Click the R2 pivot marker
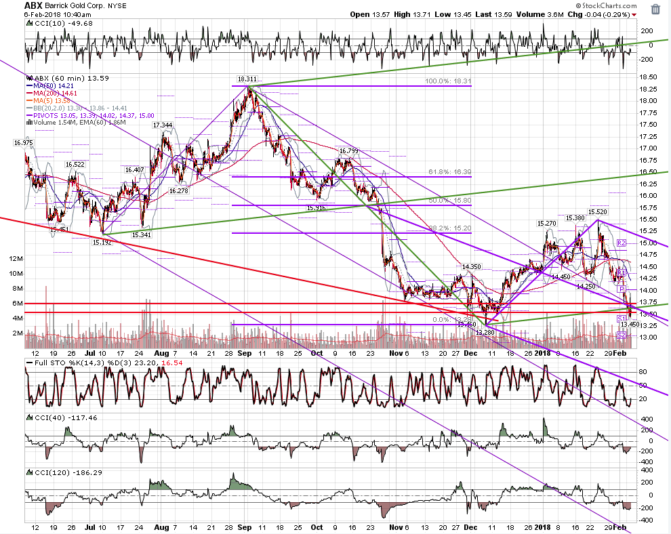 (622, 243)
